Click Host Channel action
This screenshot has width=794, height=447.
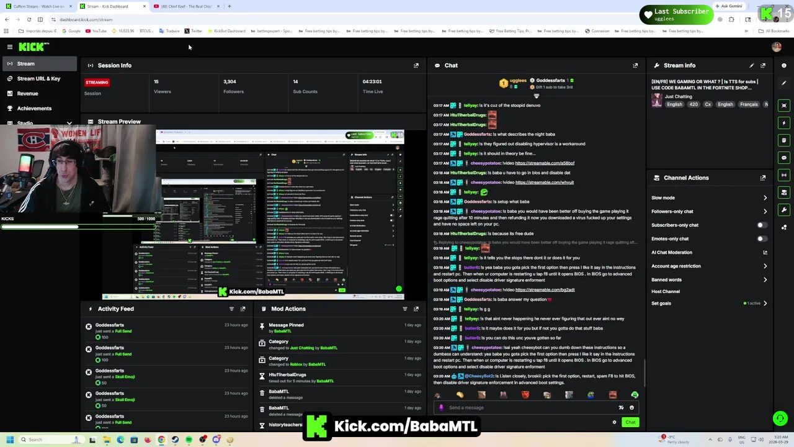[666, 292]
